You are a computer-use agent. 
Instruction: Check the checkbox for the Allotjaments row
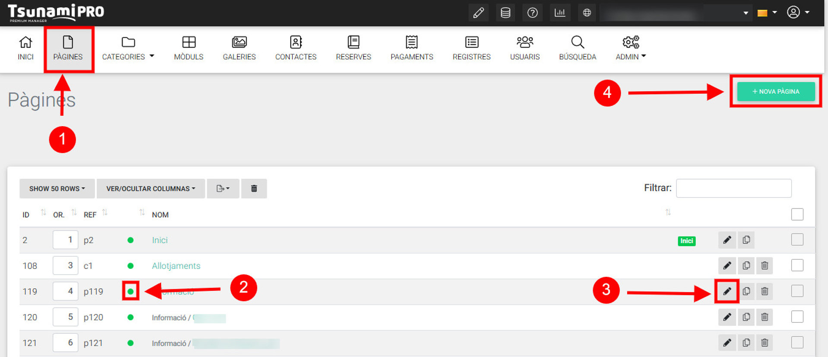[797, 265]
